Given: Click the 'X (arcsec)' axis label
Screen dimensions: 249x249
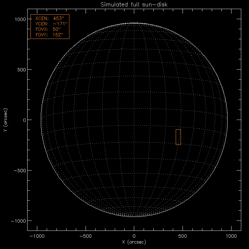Looking at the screenshot, I should (x=134, y=242).
